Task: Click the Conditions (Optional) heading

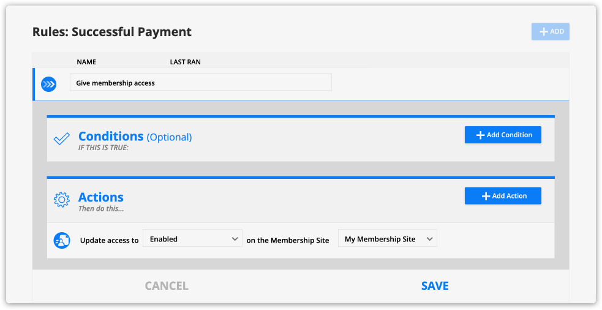Action: pos(135,137)
